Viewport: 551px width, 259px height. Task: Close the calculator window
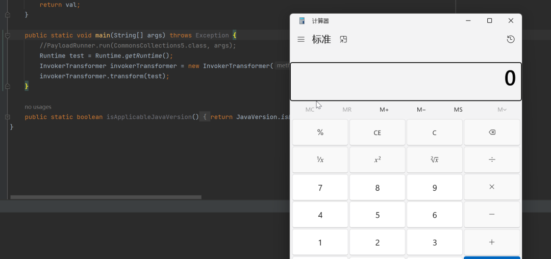tap(511, 21)
